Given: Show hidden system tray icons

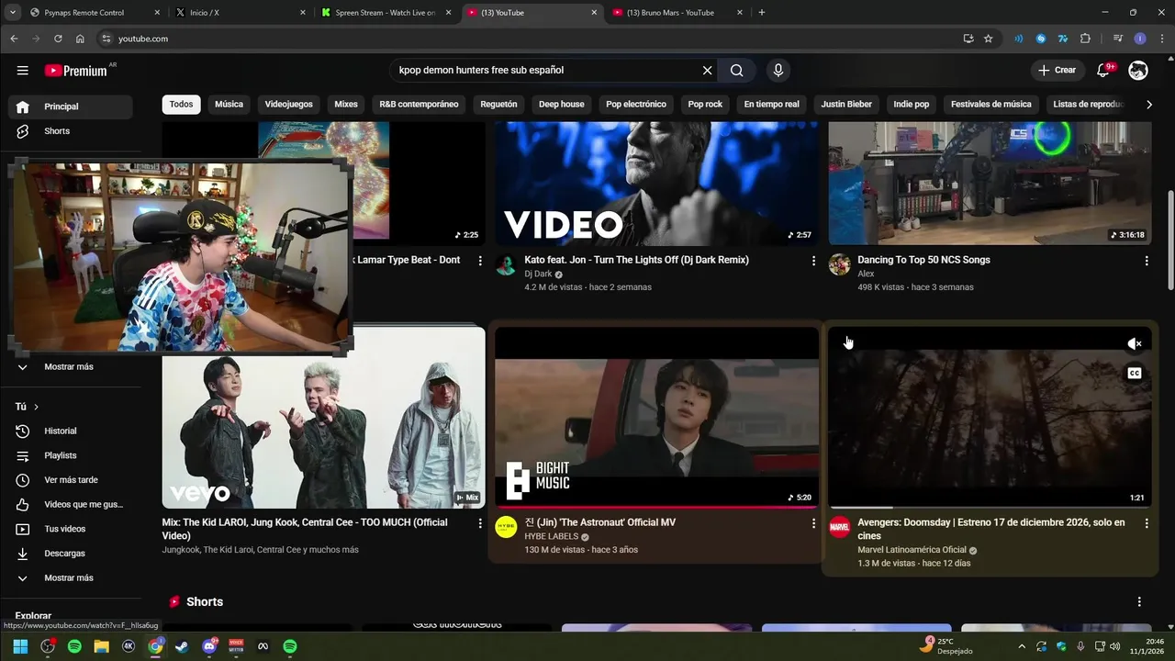Looking at the screenshot, I should (x=1022, y=646).
